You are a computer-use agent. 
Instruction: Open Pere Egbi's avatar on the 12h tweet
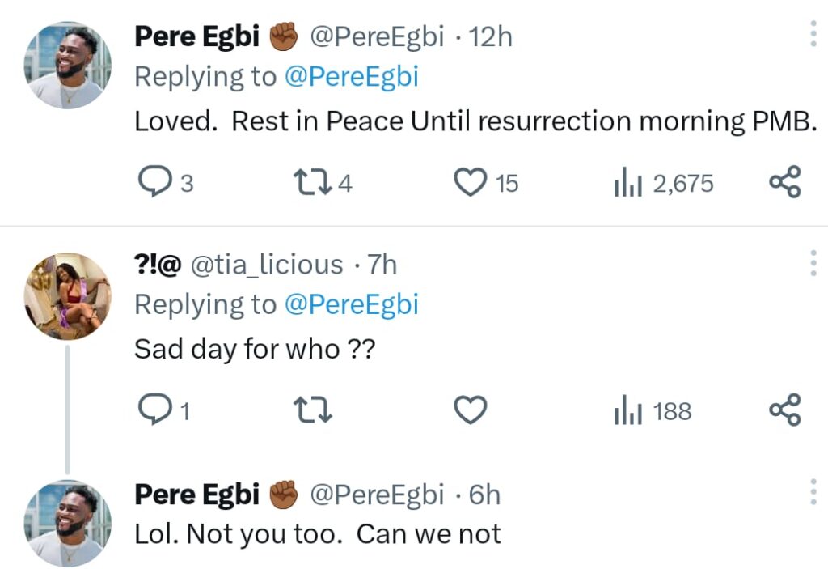68,66
